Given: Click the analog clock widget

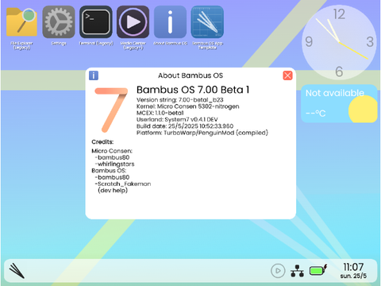Looking at the screenshot, I should click(339, 42).
